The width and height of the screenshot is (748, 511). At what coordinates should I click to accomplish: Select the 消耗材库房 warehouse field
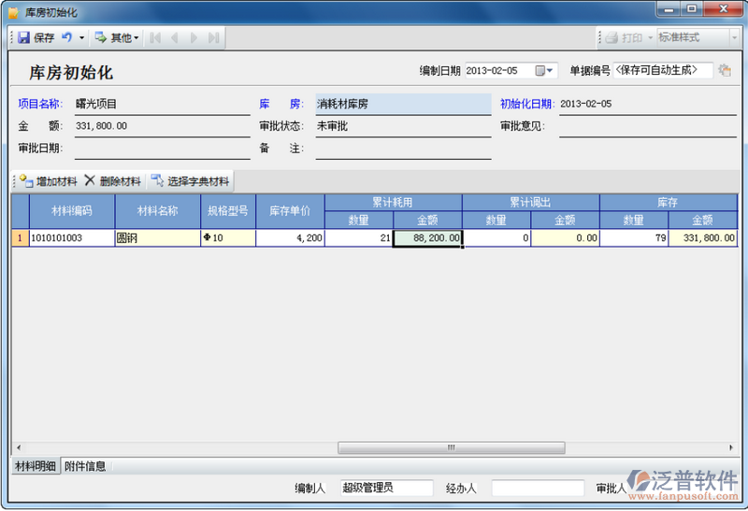click(402, 104)
